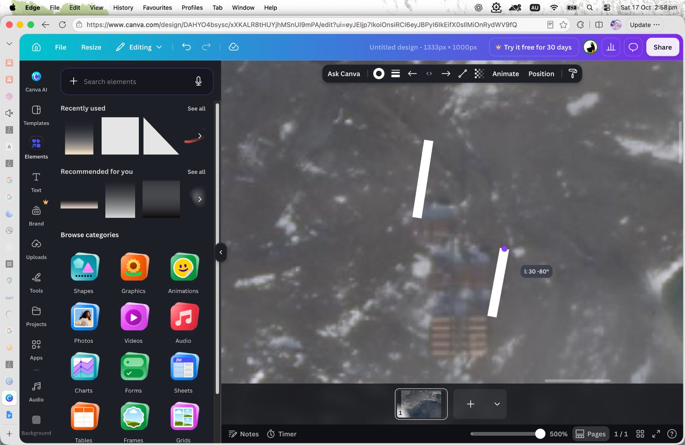685x445 pixels.
Task: Choose the line start arrow option
Action: click(412, 74)
